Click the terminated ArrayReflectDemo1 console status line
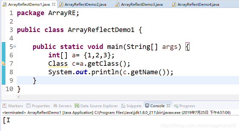 coord(116,113)
